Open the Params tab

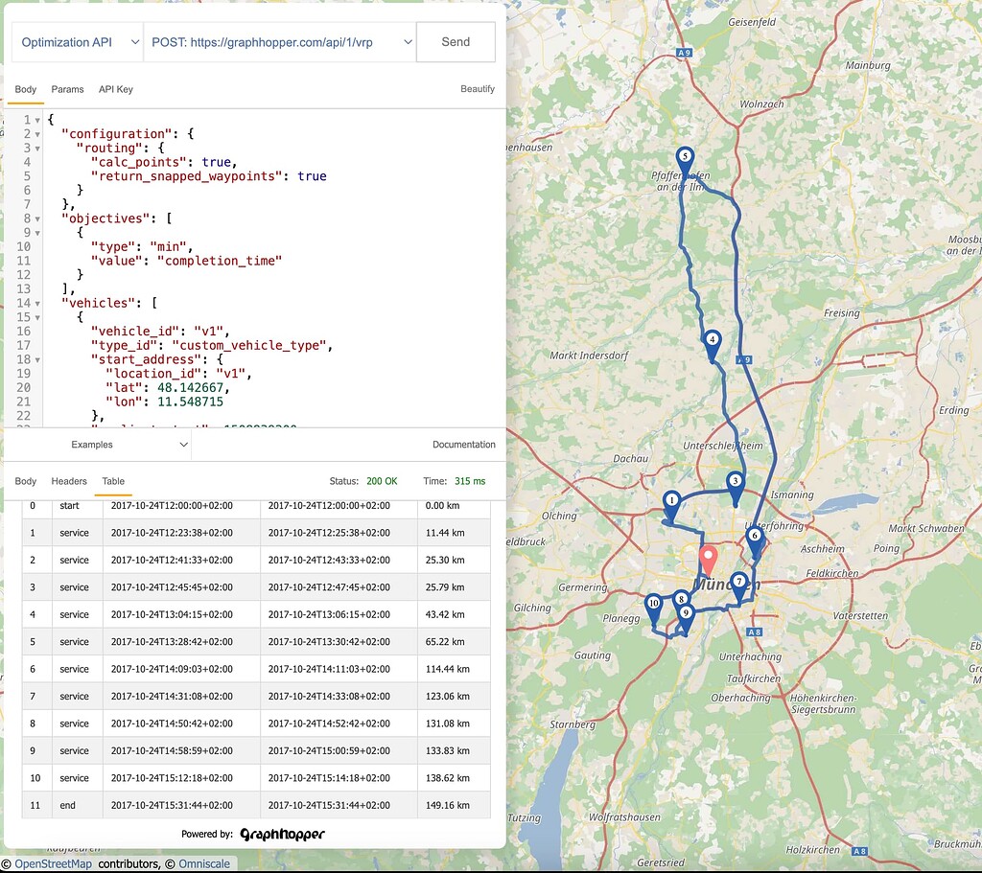click(x=67, y=89)
